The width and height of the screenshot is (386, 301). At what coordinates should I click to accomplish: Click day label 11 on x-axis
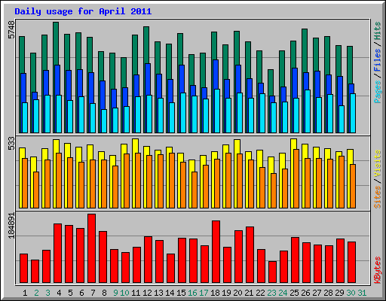136,293
